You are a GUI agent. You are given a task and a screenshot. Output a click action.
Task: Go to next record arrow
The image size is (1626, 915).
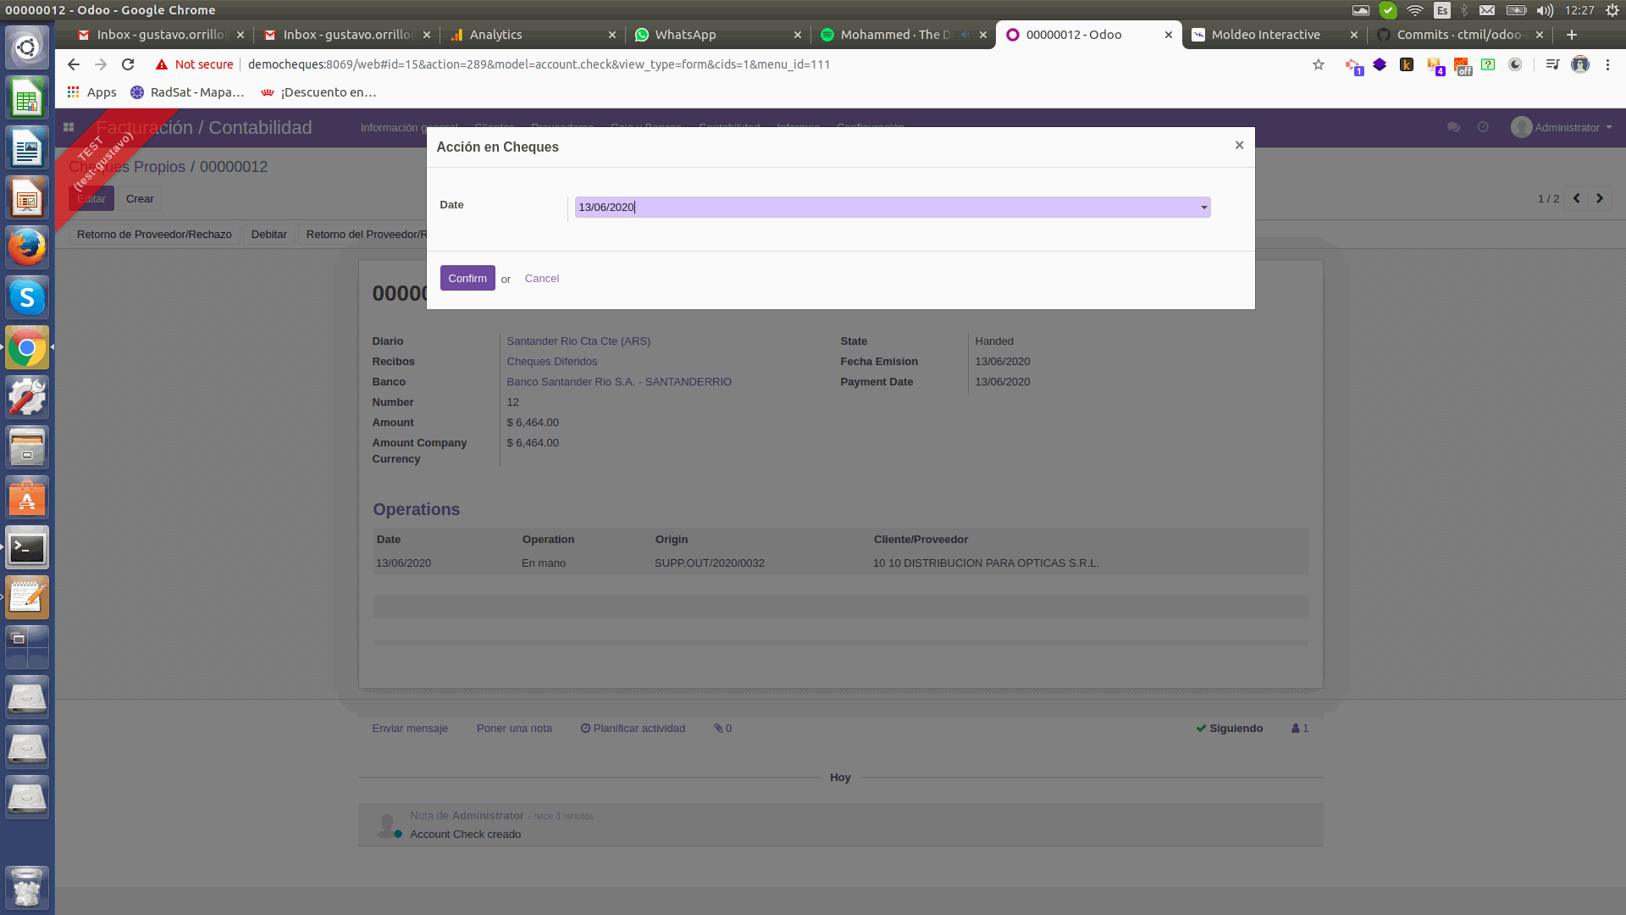(x=1600, y=198)
